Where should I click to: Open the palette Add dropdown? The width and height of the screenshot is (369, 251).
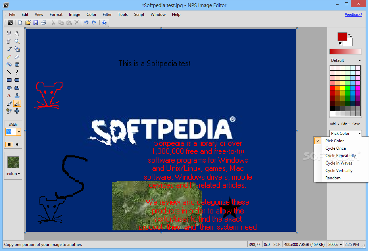(x=335, y=124)
